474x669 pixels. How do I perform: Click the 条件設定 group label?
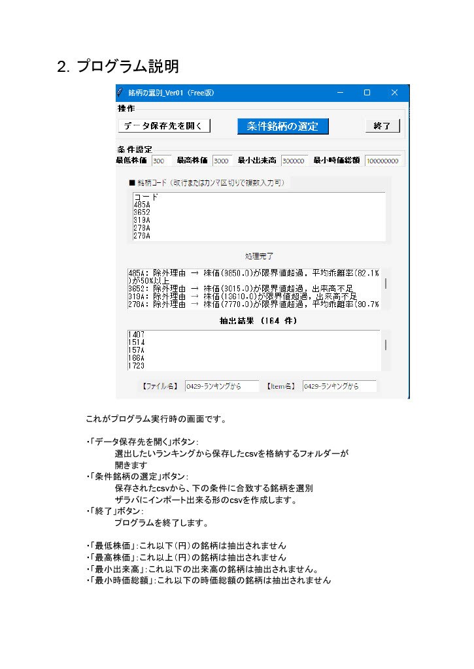[x=135, y=150]
